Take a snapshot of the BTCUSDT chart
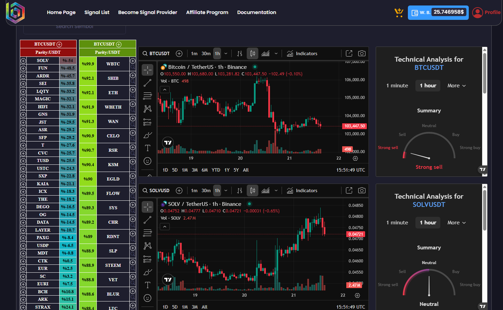 (x=361, y=53)
